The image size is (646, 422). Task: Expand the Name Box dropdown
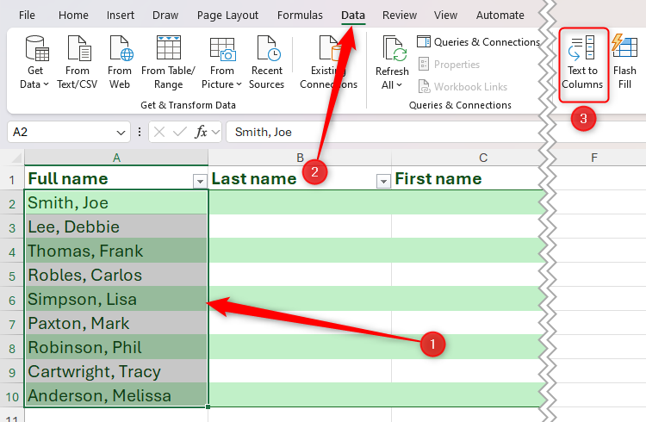coord(121,133)
